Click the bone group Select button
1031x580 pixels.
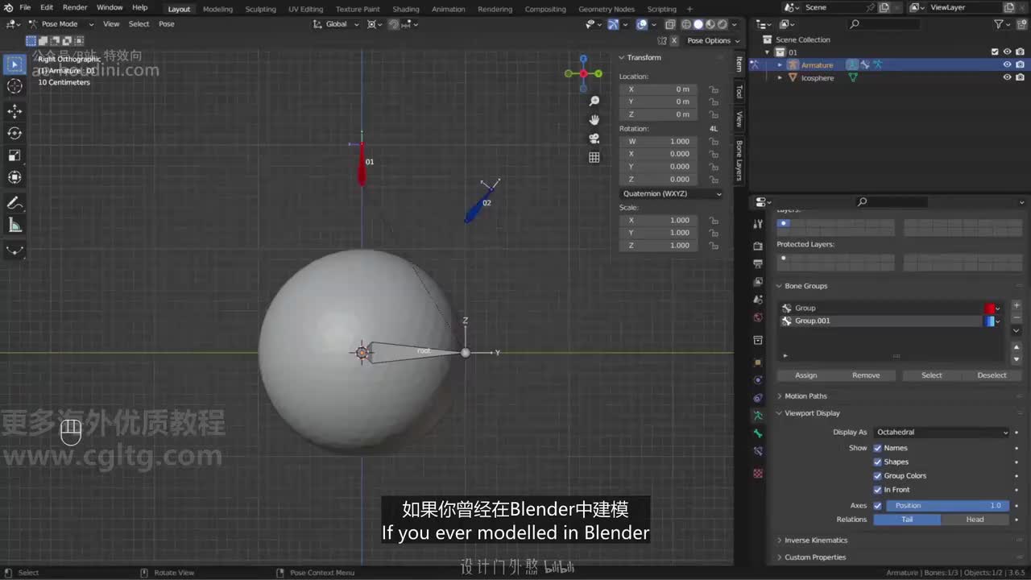pos(932,375)
